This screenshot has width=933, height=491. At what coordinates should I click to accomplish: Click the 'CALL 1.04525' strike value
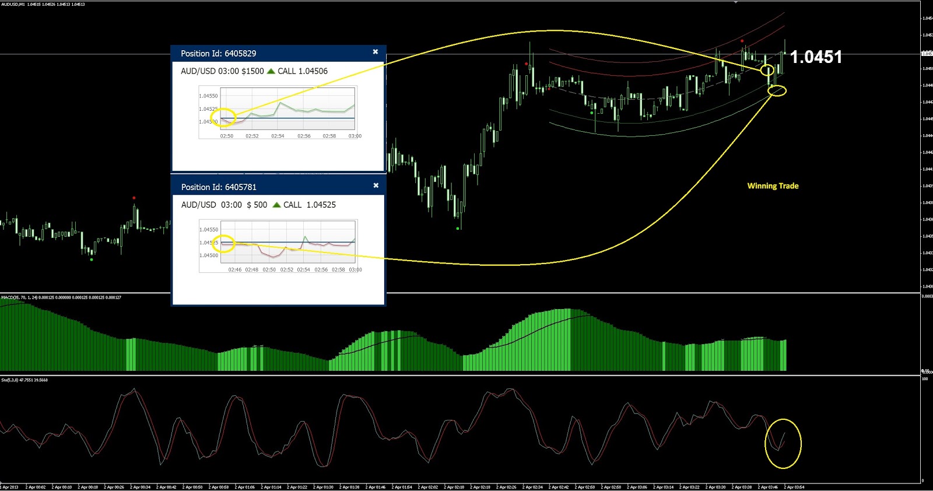tap(310, 205)
